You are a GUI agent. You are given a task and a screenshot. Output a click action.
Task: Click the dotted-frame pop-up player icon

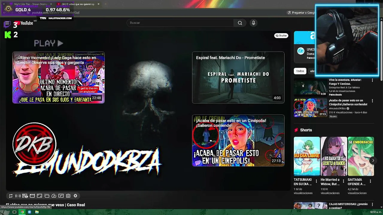click(47, 196)
